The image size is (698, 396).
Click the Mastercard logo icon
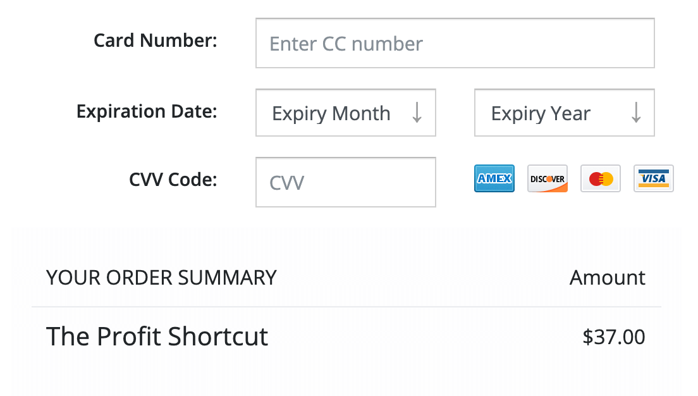click(601, 178)
